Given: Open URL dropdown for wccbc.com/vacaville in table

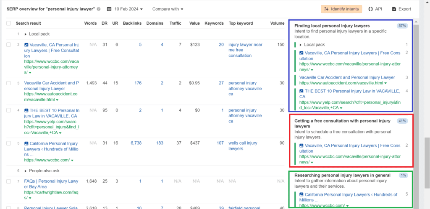Looking at the screenshot, I should 30,73.
